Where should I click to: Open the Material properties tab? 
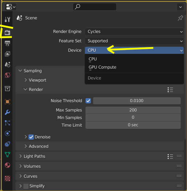click(x=8, y=165)
